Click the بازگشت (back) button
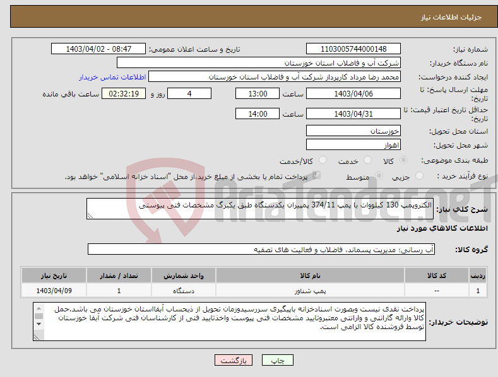The height and width of the screenshot is (377, 498). [234, 360]
